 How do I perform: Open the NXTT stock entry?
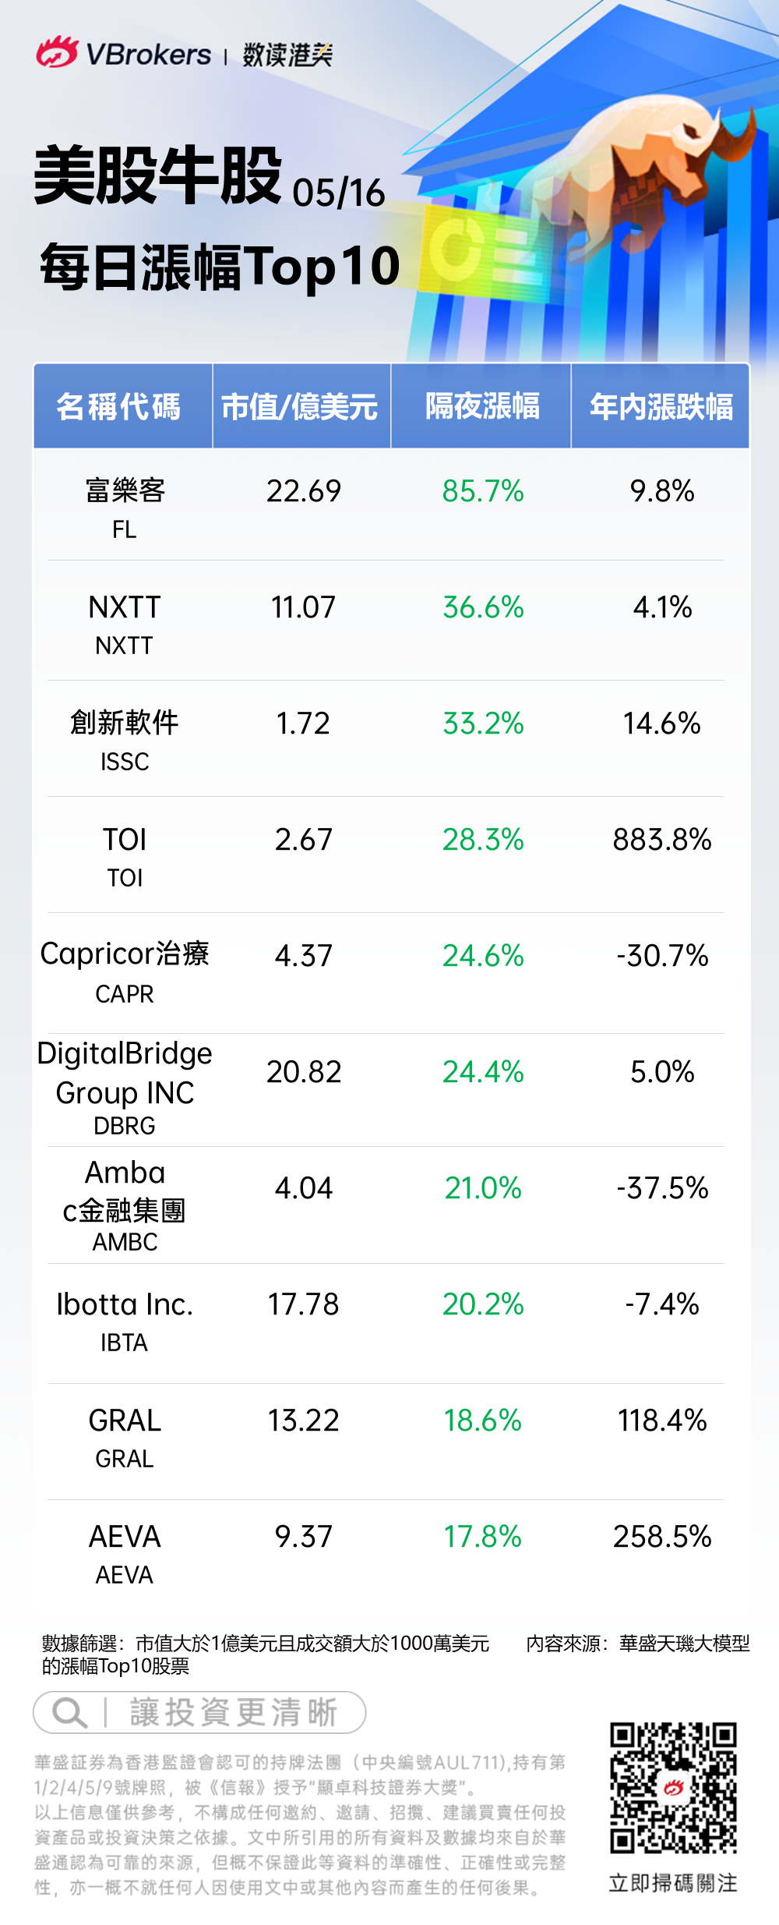click(125, 622)
